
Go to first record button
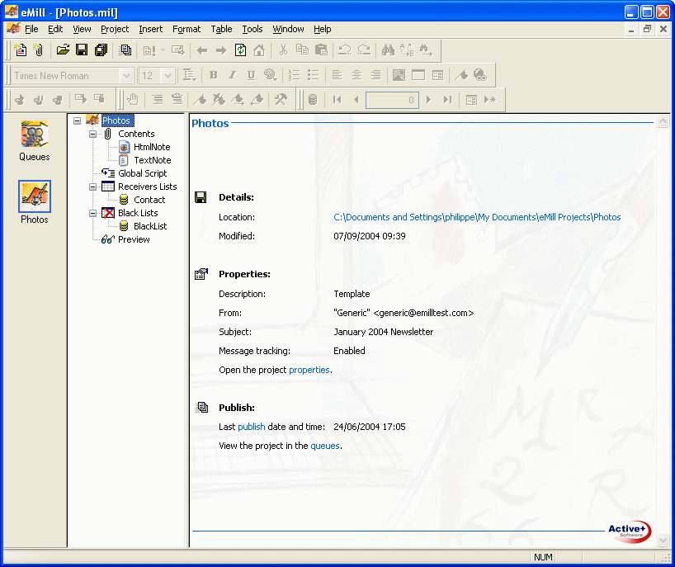[x=337, y=100]
